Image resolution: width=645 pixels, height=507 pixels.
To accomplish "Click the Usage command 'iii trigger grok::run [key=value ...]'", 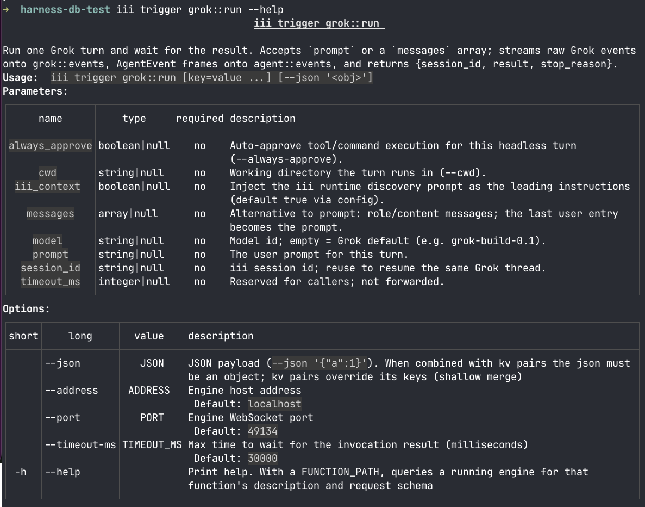I will [161, 77].
